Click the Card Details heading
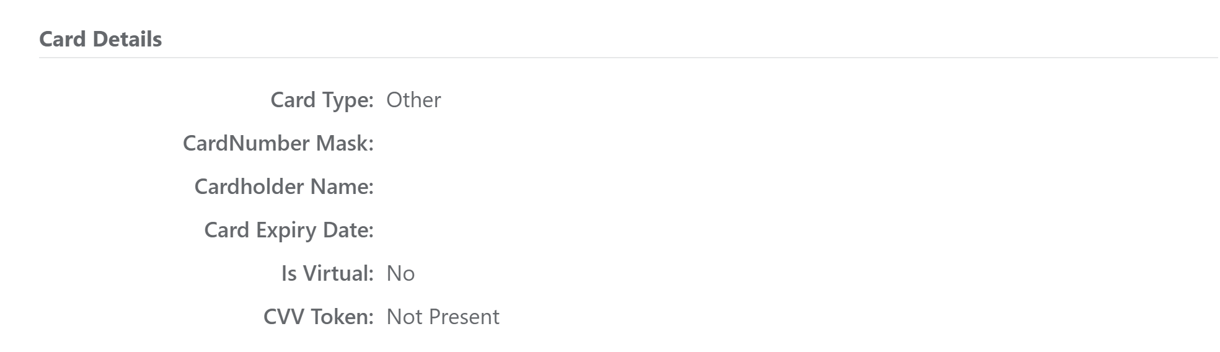The height and width of the screenshot is (352, 1220). [100, 39]
